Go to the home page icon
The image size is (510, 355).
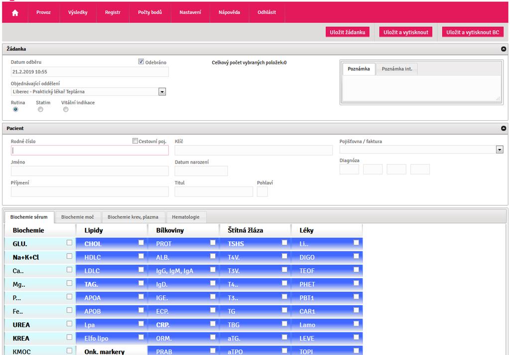tap(15, 12)
